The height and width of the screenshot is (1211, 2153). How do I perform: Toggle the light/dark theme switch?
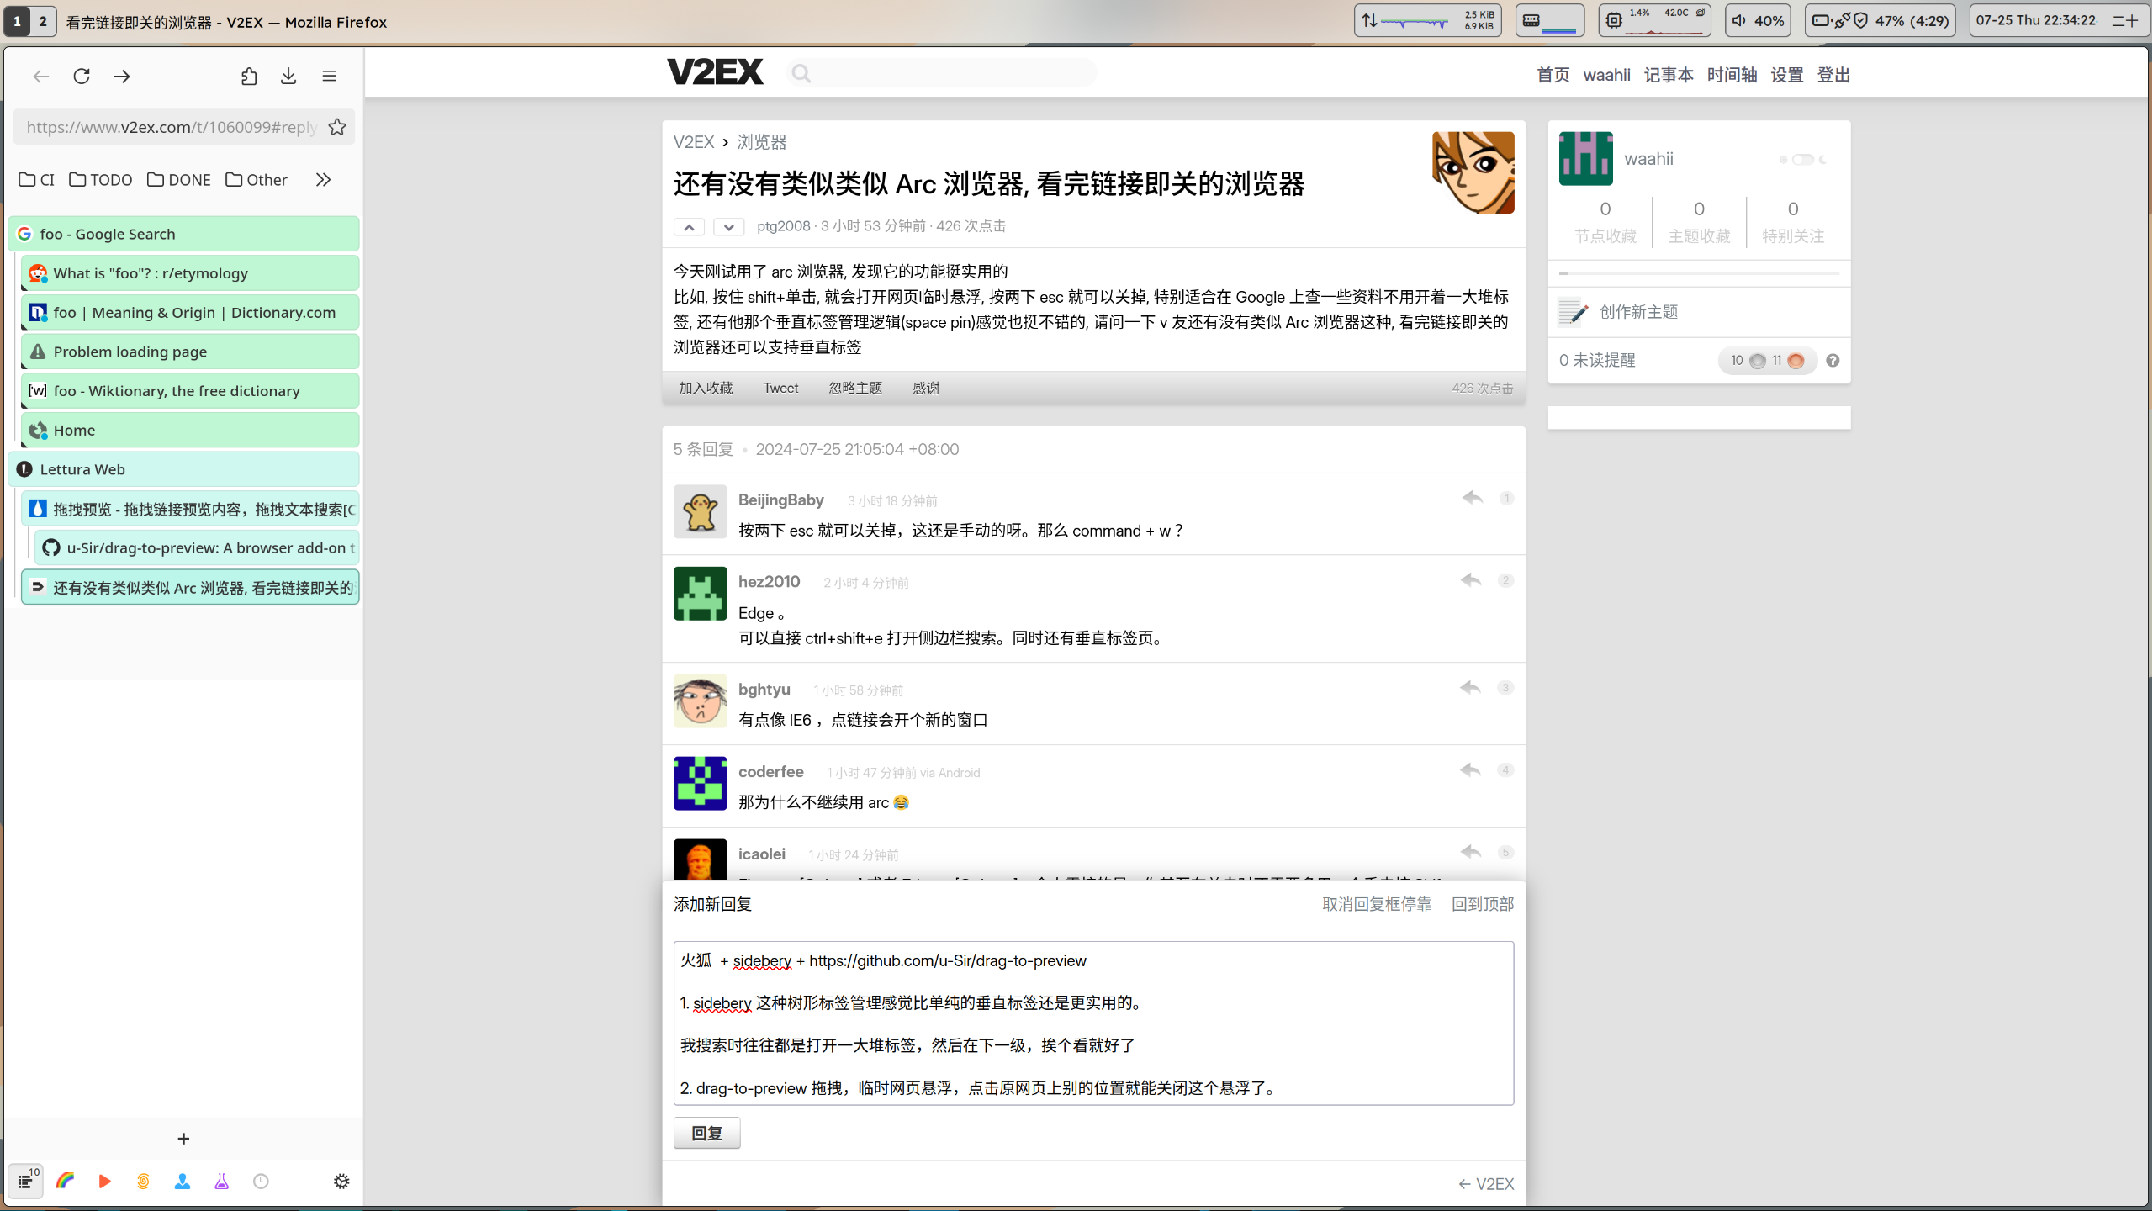[x=1802, y=160]
